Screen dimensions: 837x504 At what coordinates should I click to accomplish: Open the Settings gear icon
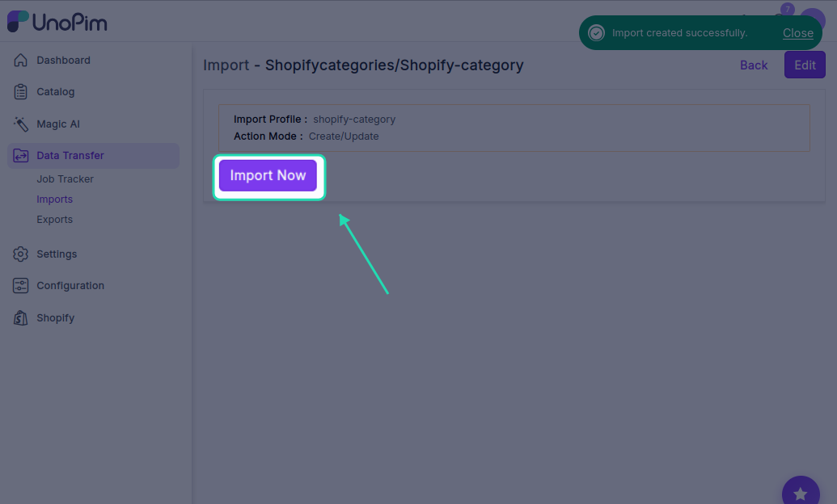pos(20,254)
